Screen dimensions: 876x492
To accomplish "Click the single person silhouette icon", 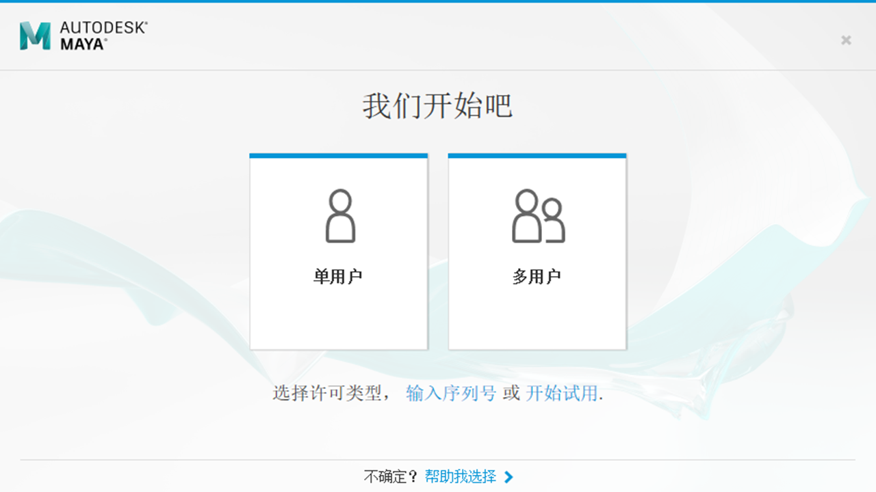I will (339, 216).
